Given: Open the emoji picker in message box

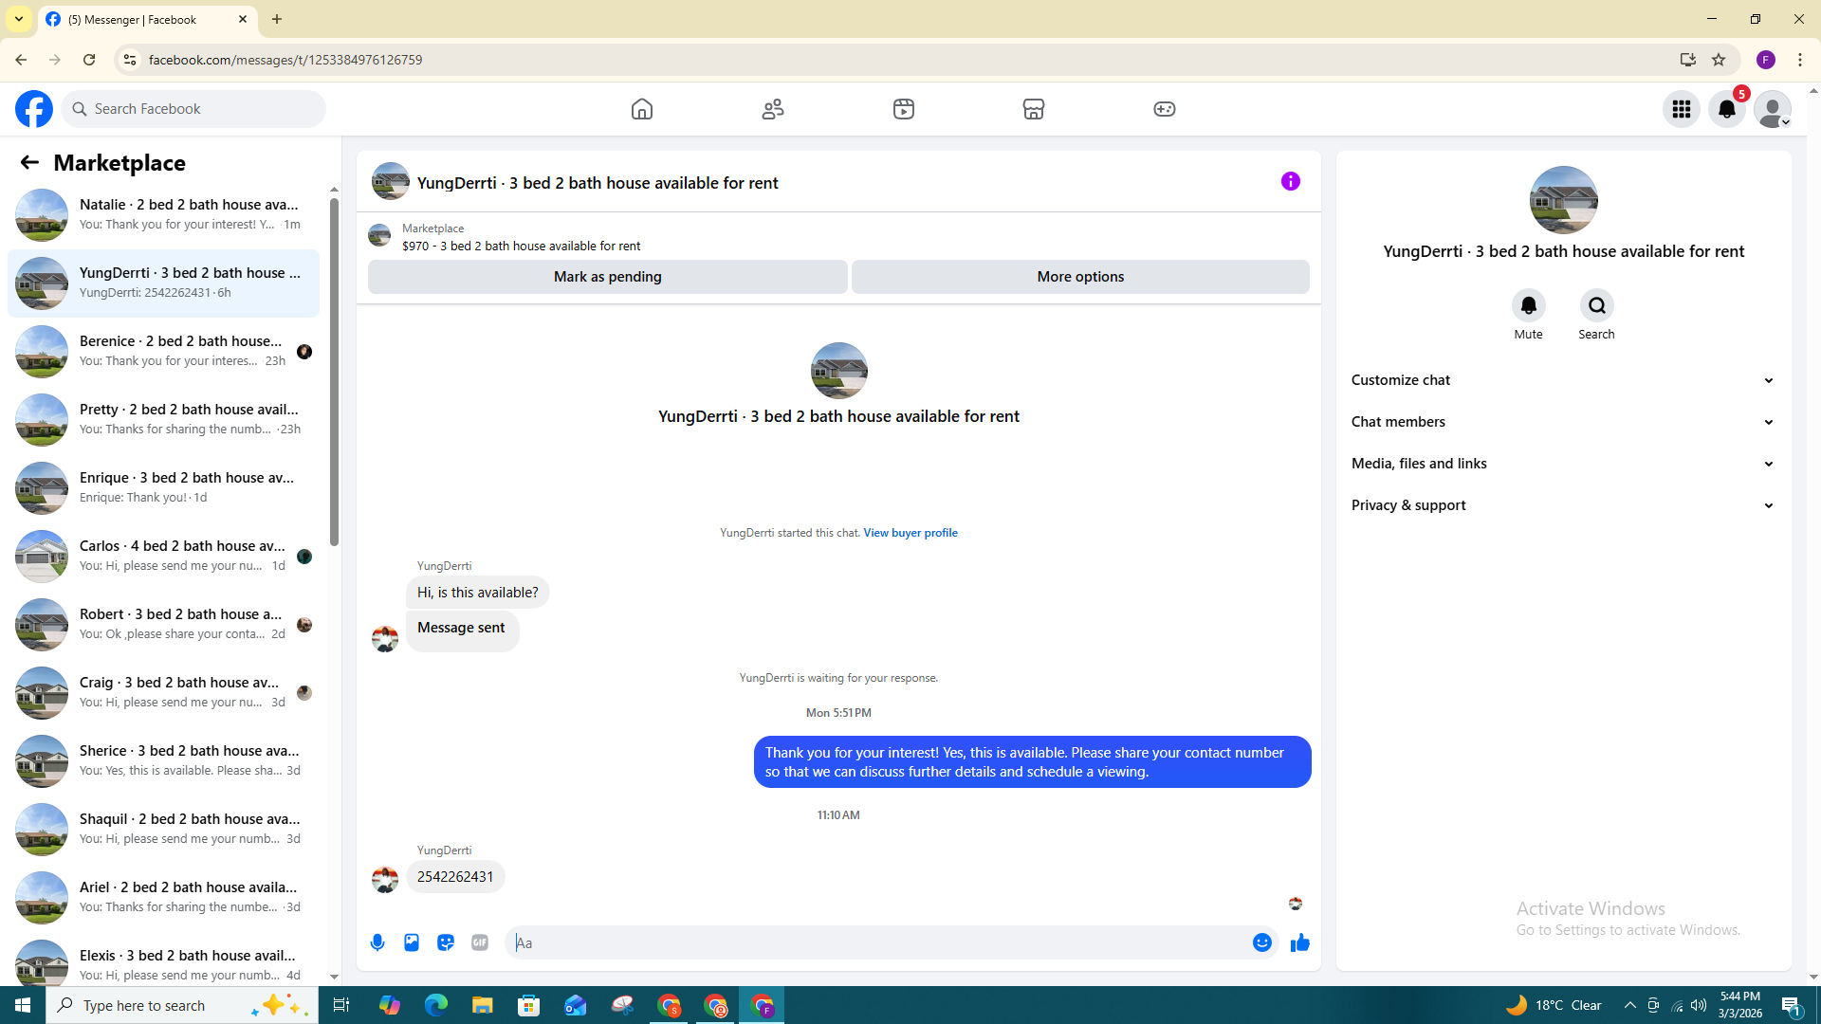Looking at the screenshot, I should click(1261, 942).
